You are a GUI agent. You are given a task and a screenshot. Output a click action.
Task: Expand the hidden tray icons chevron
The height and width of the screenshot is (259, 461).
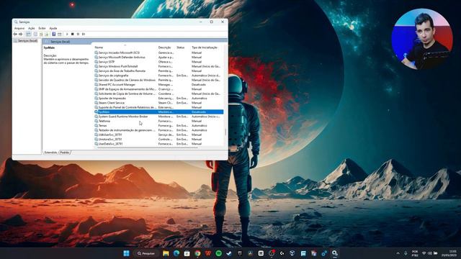[398, 253]
